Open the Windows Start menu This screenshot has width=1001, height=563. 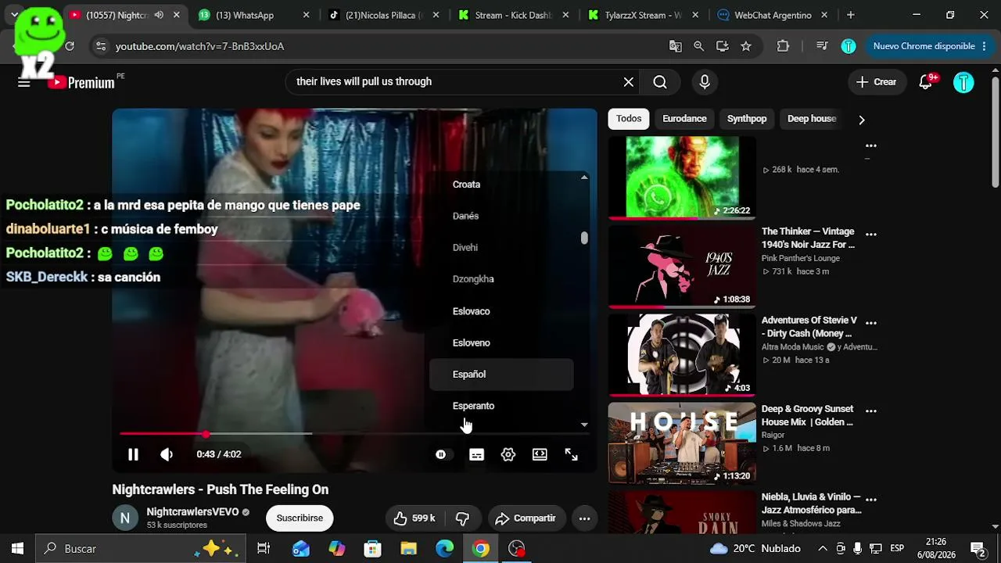[17, 549]
